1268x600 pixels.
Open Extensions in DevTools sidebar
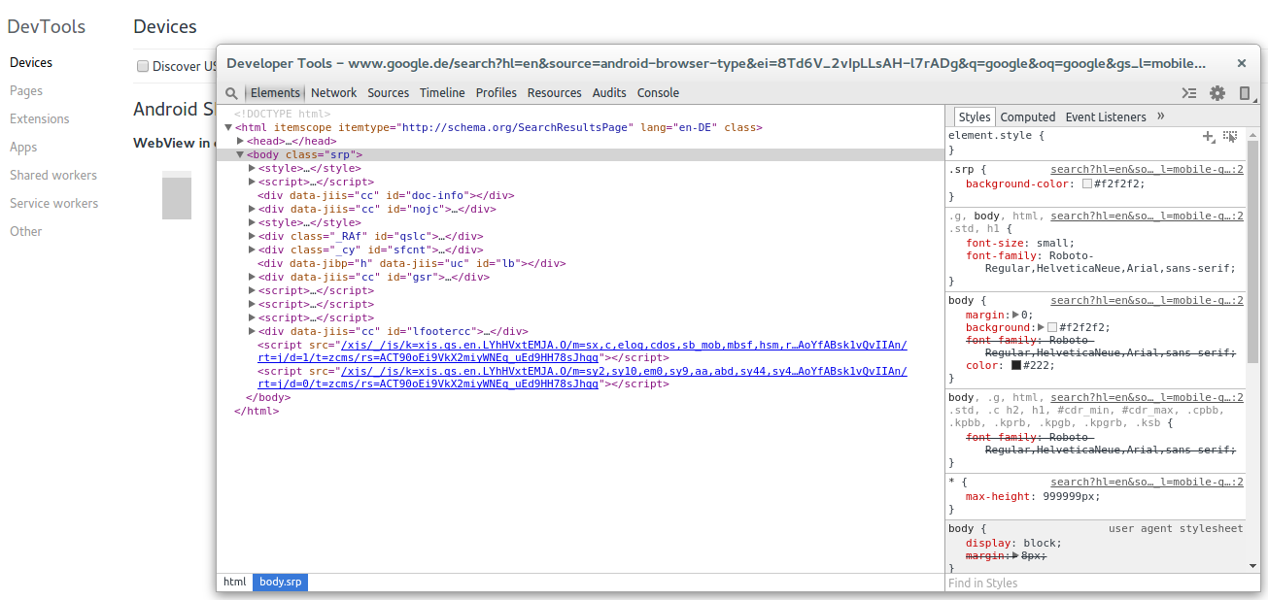pos(40,118)
